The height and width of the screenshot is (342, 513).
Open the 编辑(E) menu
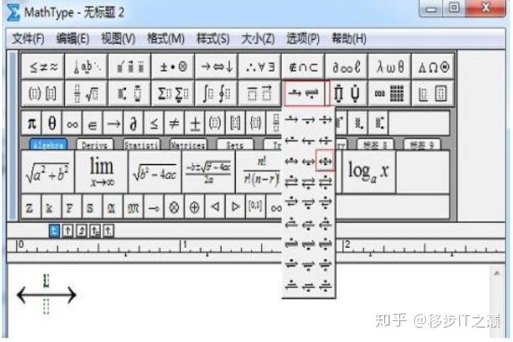click(x=73, y=39)
